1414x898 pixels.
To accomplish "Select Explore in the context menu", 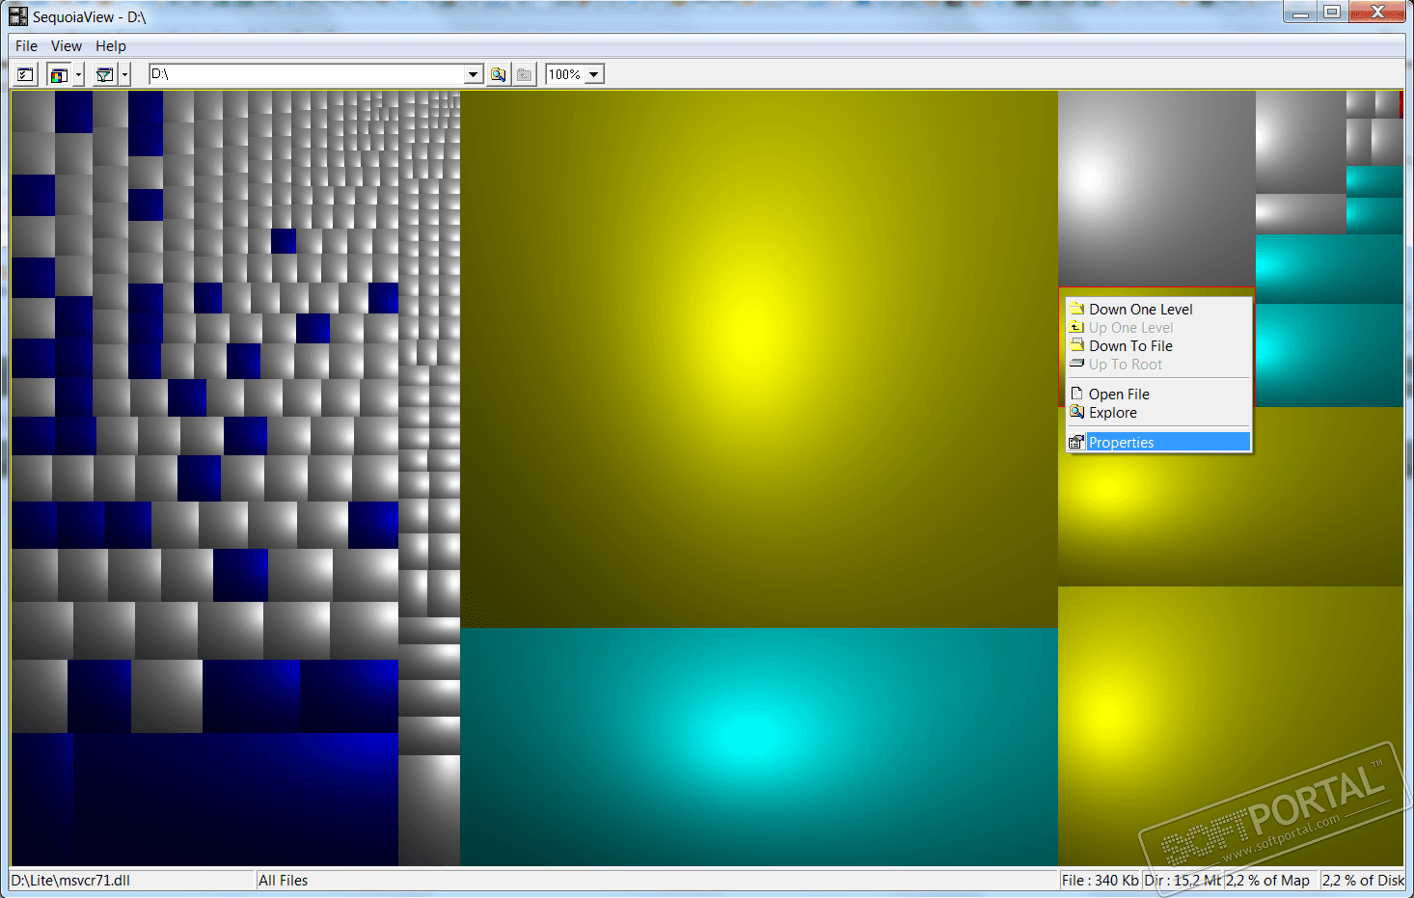I will (1158, 413).
